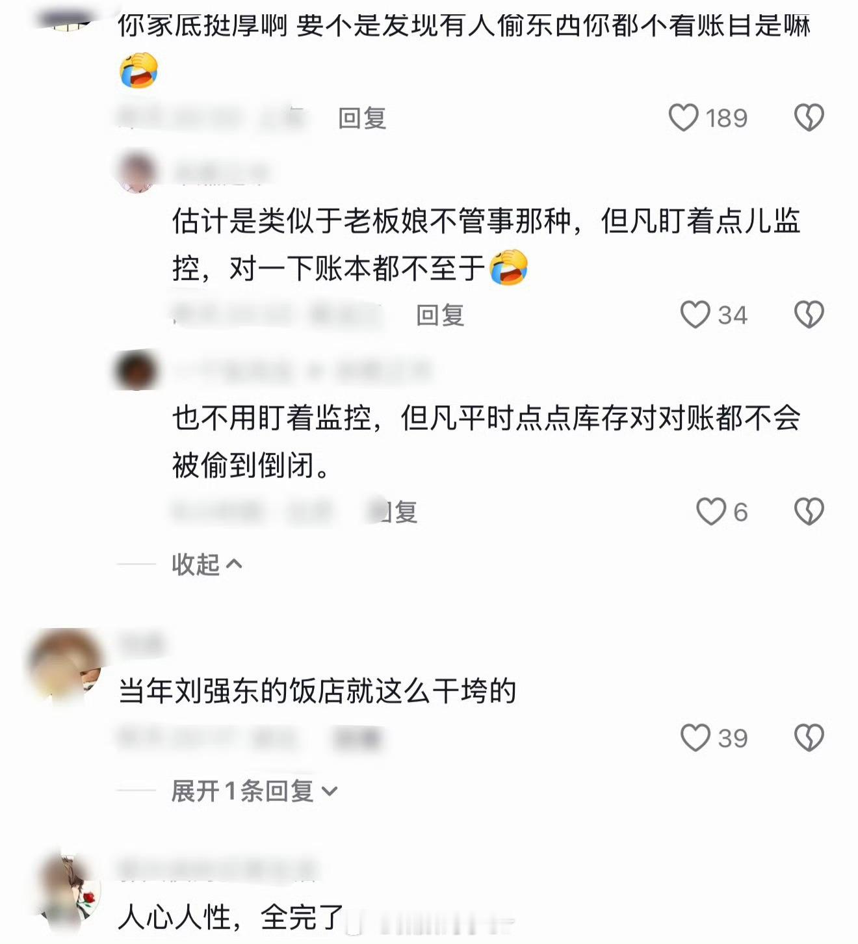Like the 刘强东 comment with 39 likes
The height and width of the screenshot is (944, 858).
pos(695,738)
